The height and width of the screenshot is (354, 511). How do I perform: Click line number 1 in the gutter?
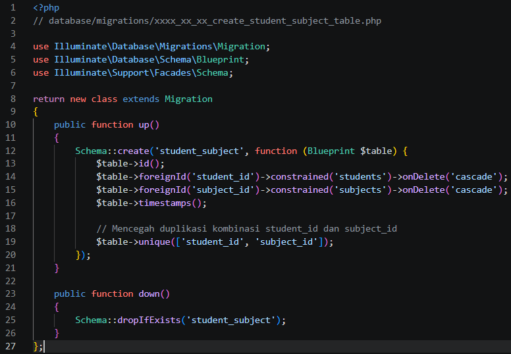click(x=13, y=7)
